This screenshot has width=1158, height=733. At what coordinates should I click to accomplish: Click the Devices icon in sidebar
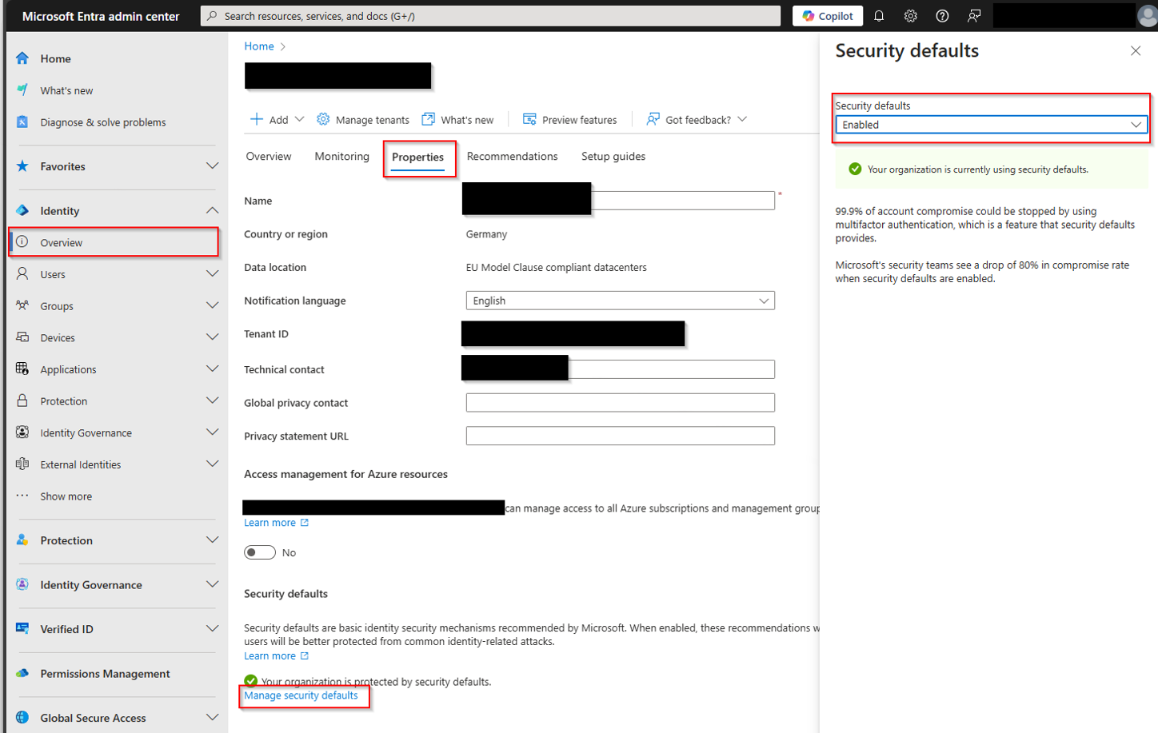(x=22, y=337)
